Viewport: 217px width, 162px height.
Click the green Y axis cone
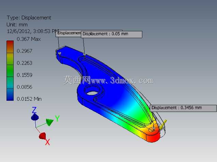(50, 122)
